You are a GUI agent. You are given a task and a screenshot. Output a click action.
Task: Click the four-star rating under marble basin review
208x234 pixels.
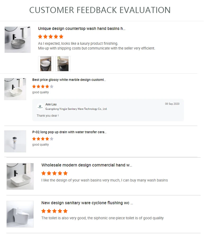click(43, 86)
